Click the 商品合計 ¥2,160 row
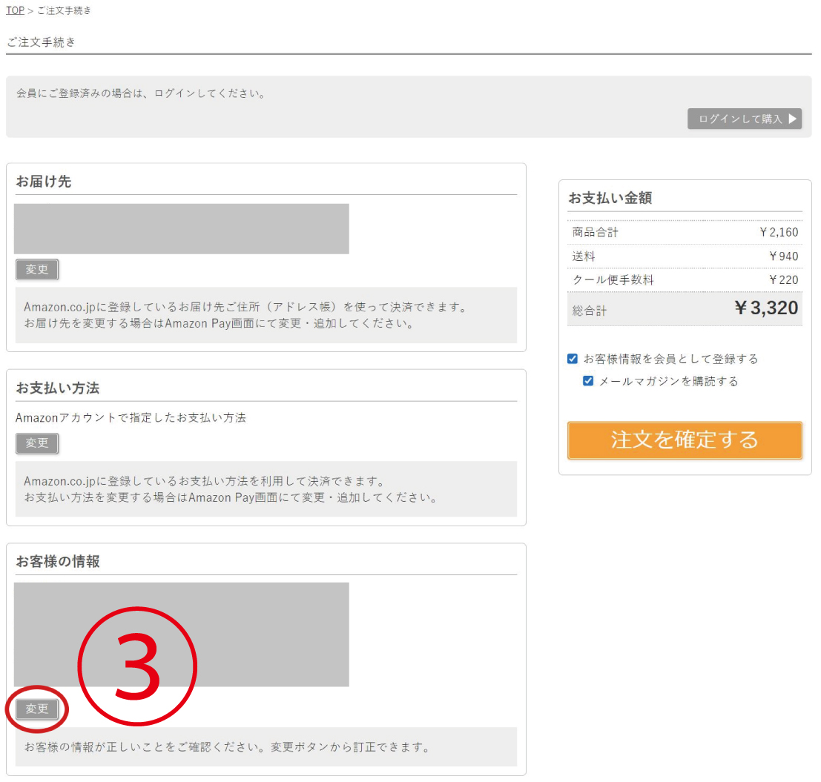The image size is (821, 782). point(685,233)
